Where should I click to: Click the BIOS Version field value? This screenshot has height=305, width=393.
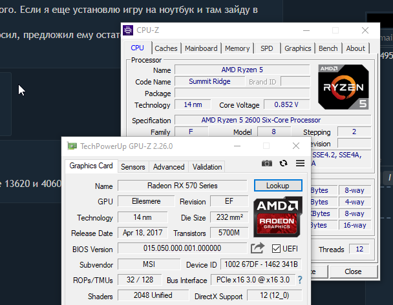(182, 248)
